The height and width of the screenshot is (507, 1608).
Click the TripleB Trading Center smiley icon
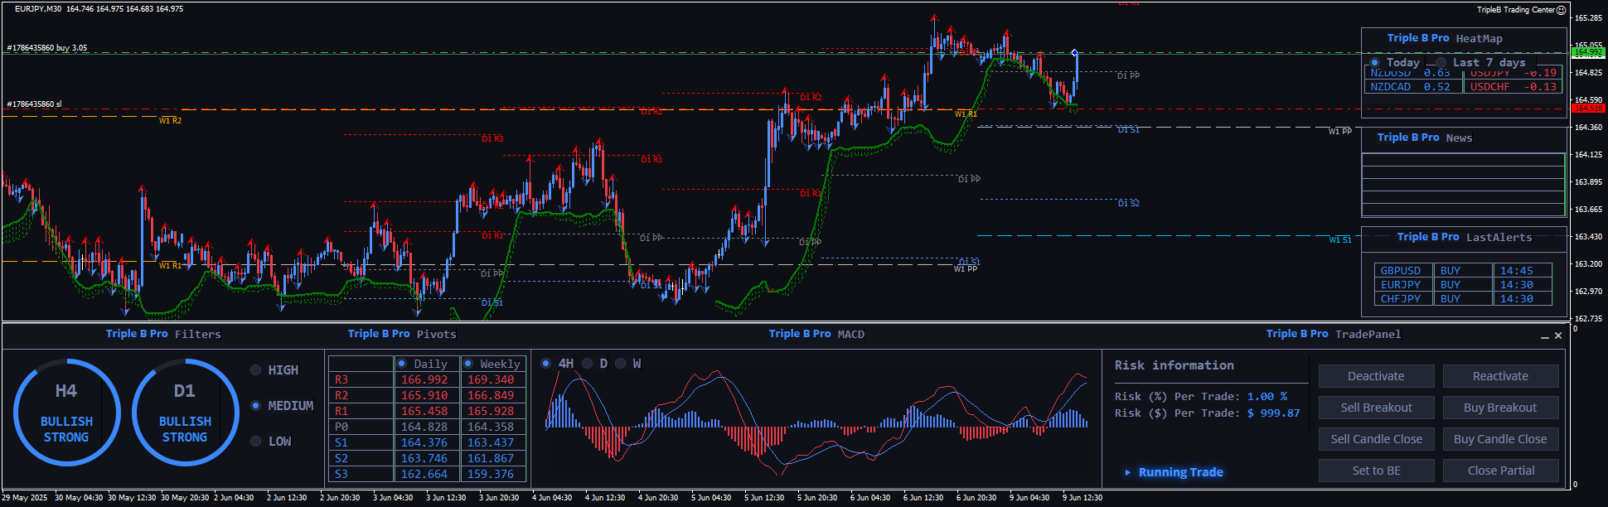tap(1561, 10)
